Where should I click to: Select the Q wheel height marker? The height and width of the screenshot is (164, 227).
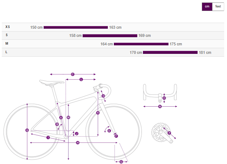27,130
